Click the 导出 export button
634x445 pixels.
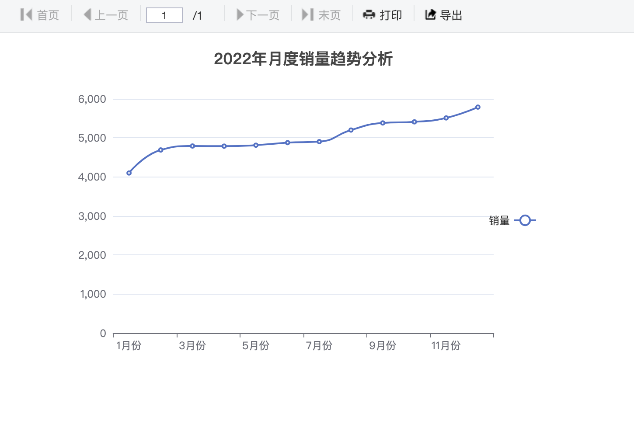(x=444, y=15)
